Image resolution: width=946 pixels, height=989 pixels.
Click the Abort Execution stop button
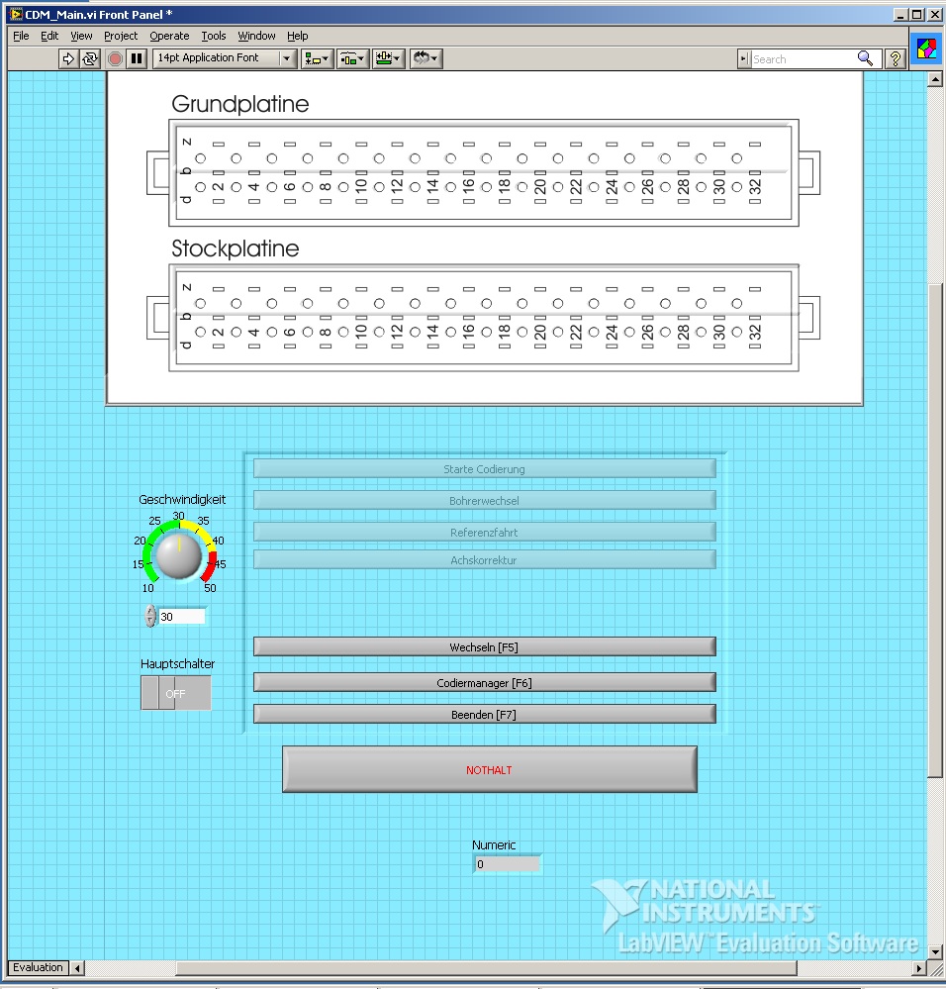pos(115,58)
